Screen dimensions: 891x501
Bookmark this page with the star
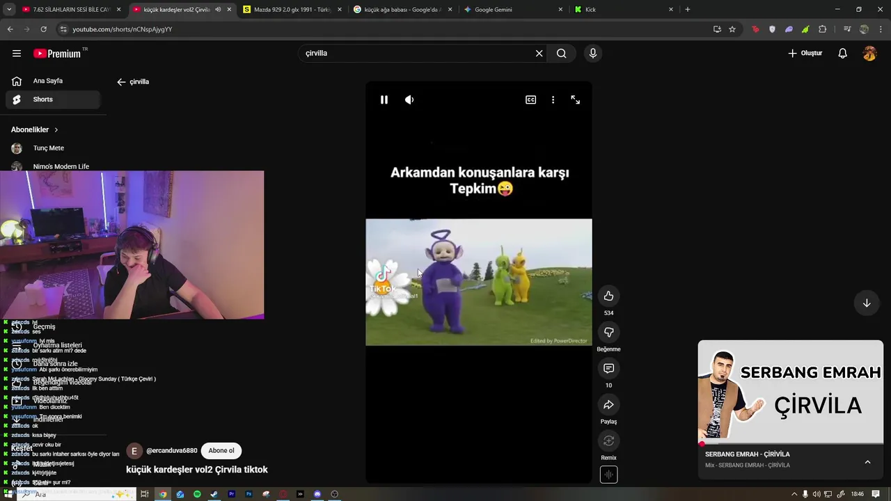point(732,29)
